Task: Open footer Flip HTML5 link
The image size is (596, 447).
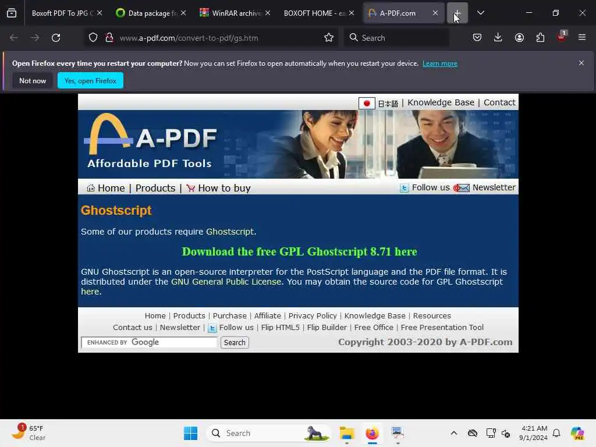Action: [x=280, y=327]
